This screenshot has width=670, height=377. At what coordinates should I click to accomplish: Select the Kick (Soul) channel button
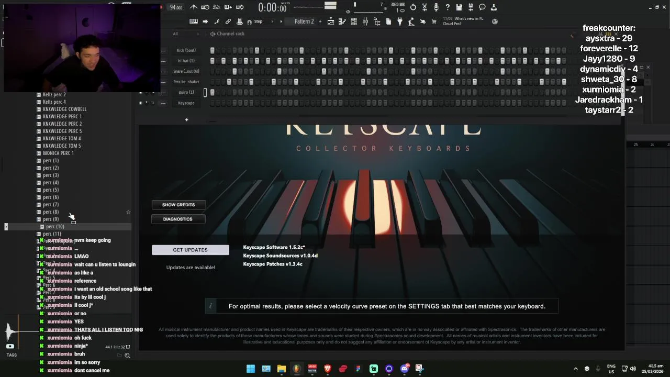click(x=186, y=50)
